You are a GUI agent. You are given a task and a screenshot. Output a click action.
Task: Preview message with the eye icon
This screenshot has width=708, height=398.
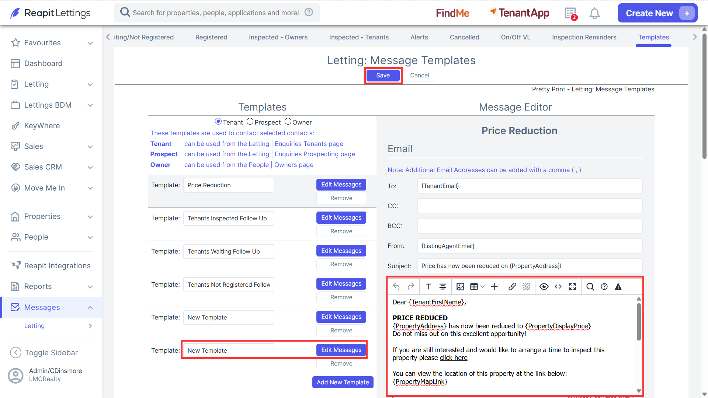[x=544, y=287]
